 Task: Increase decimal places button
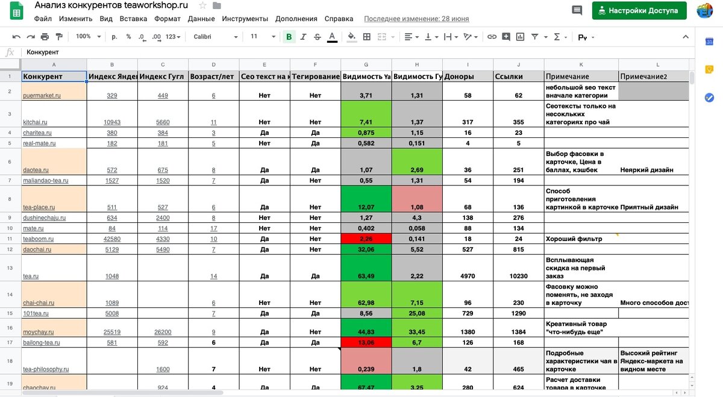click(x=156, y=37)
